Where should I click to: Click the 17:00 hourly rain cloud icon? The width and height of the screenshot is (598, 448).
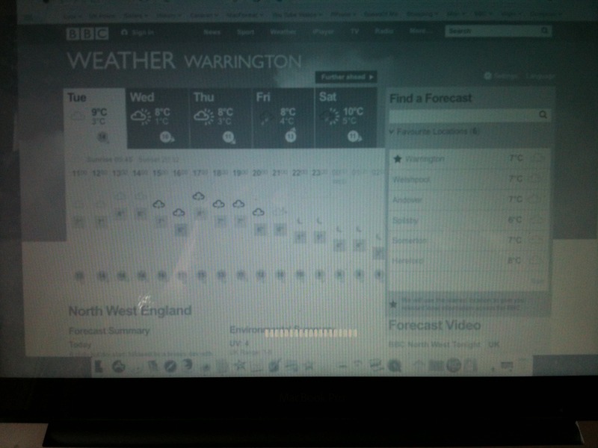[x=198, y=196]
